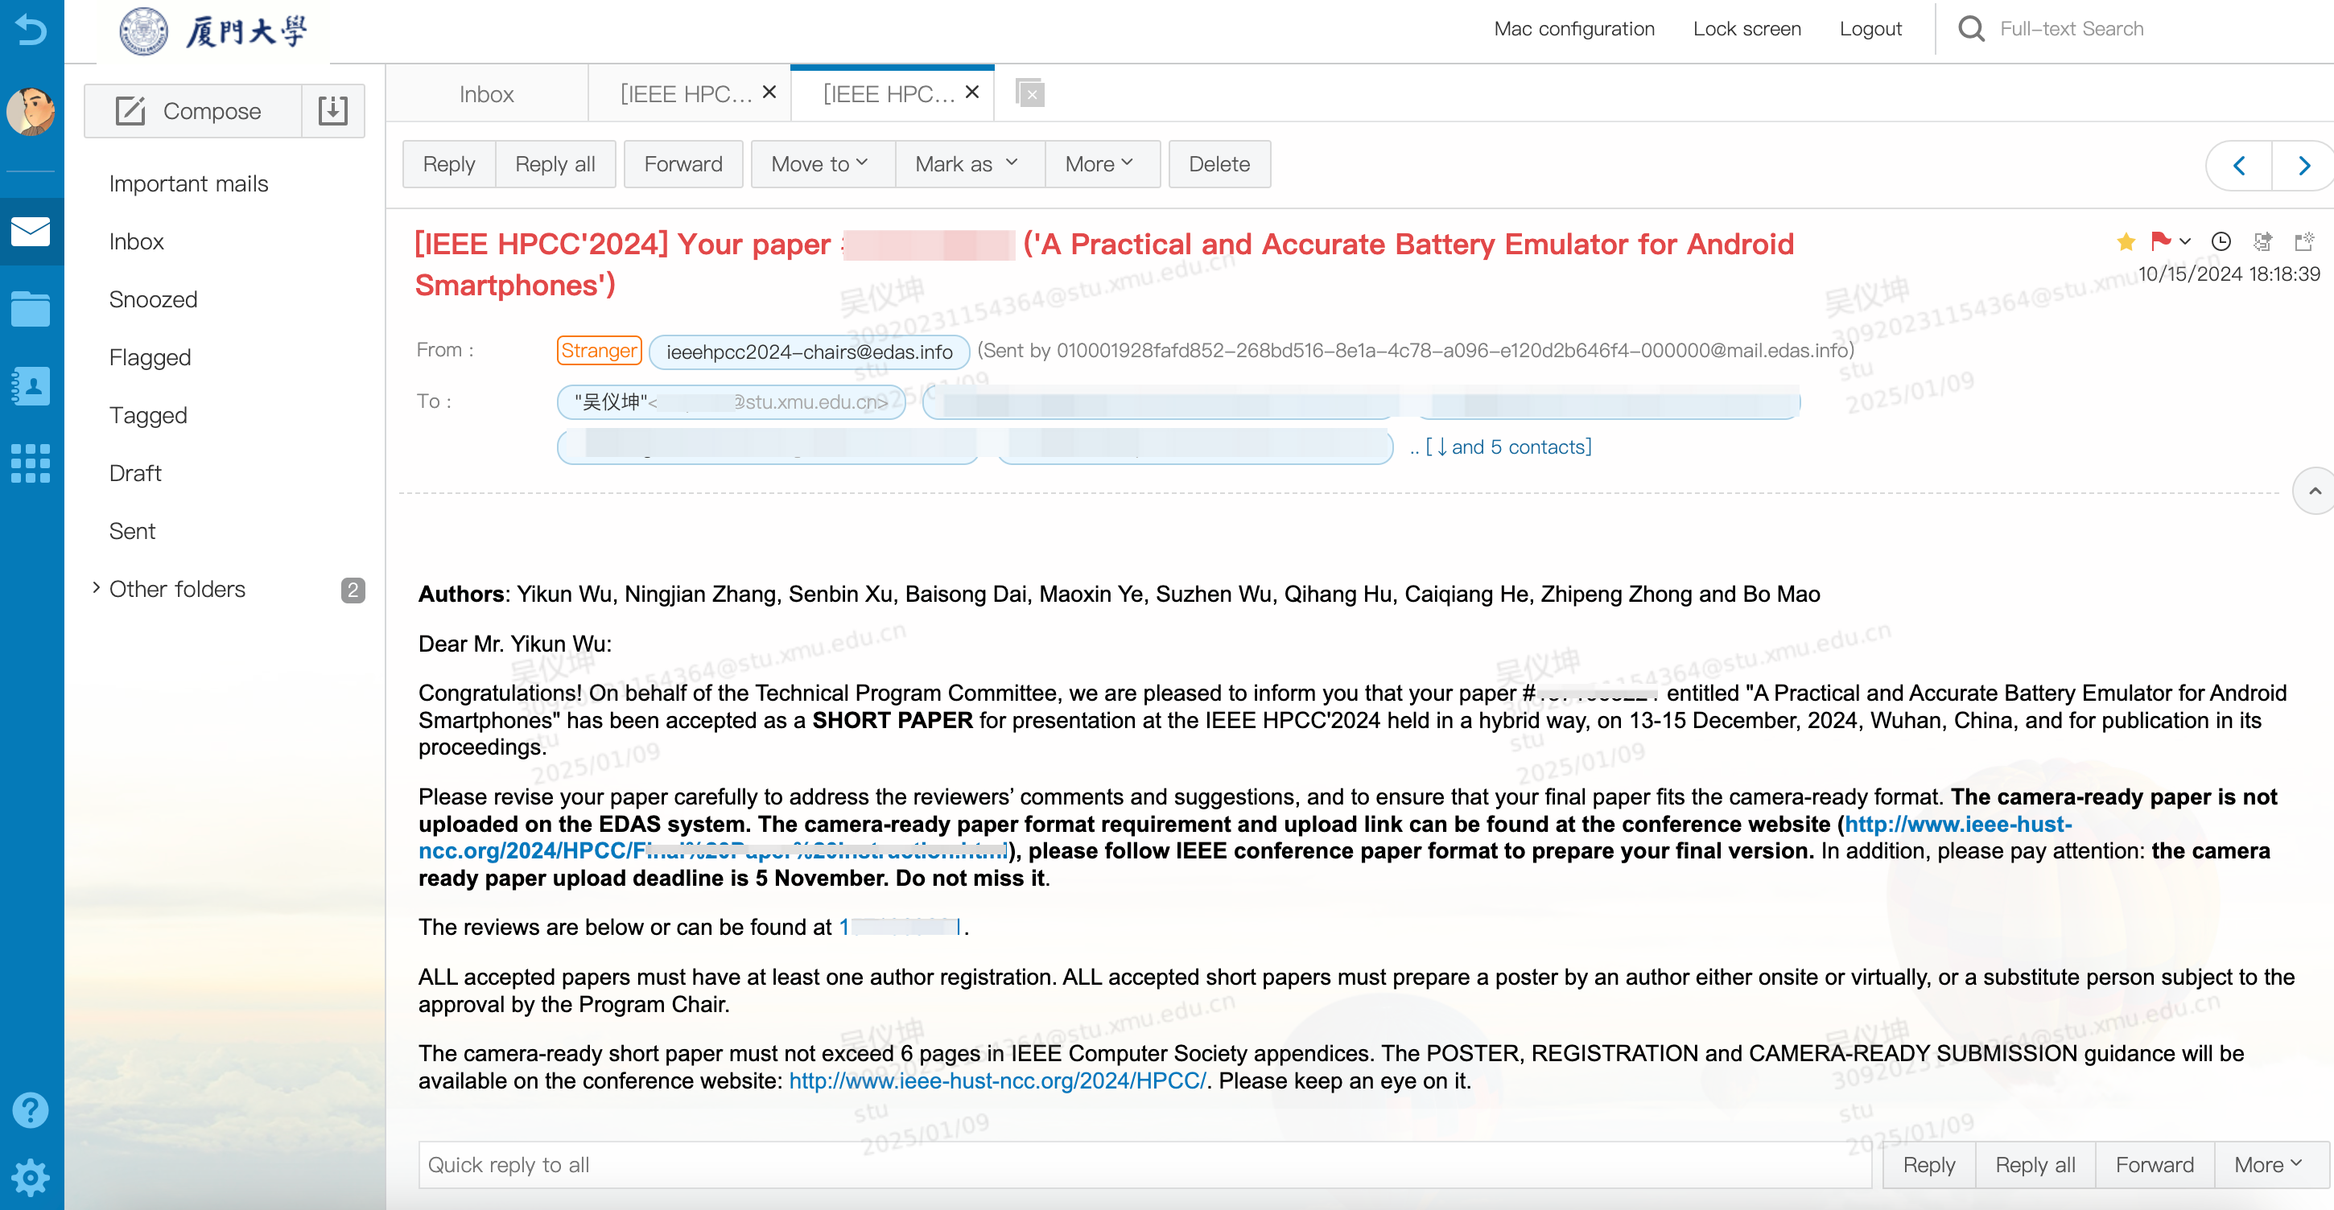Switch to the Inbox tab
The image size is (2334, 1210).
tap(487, 93)
